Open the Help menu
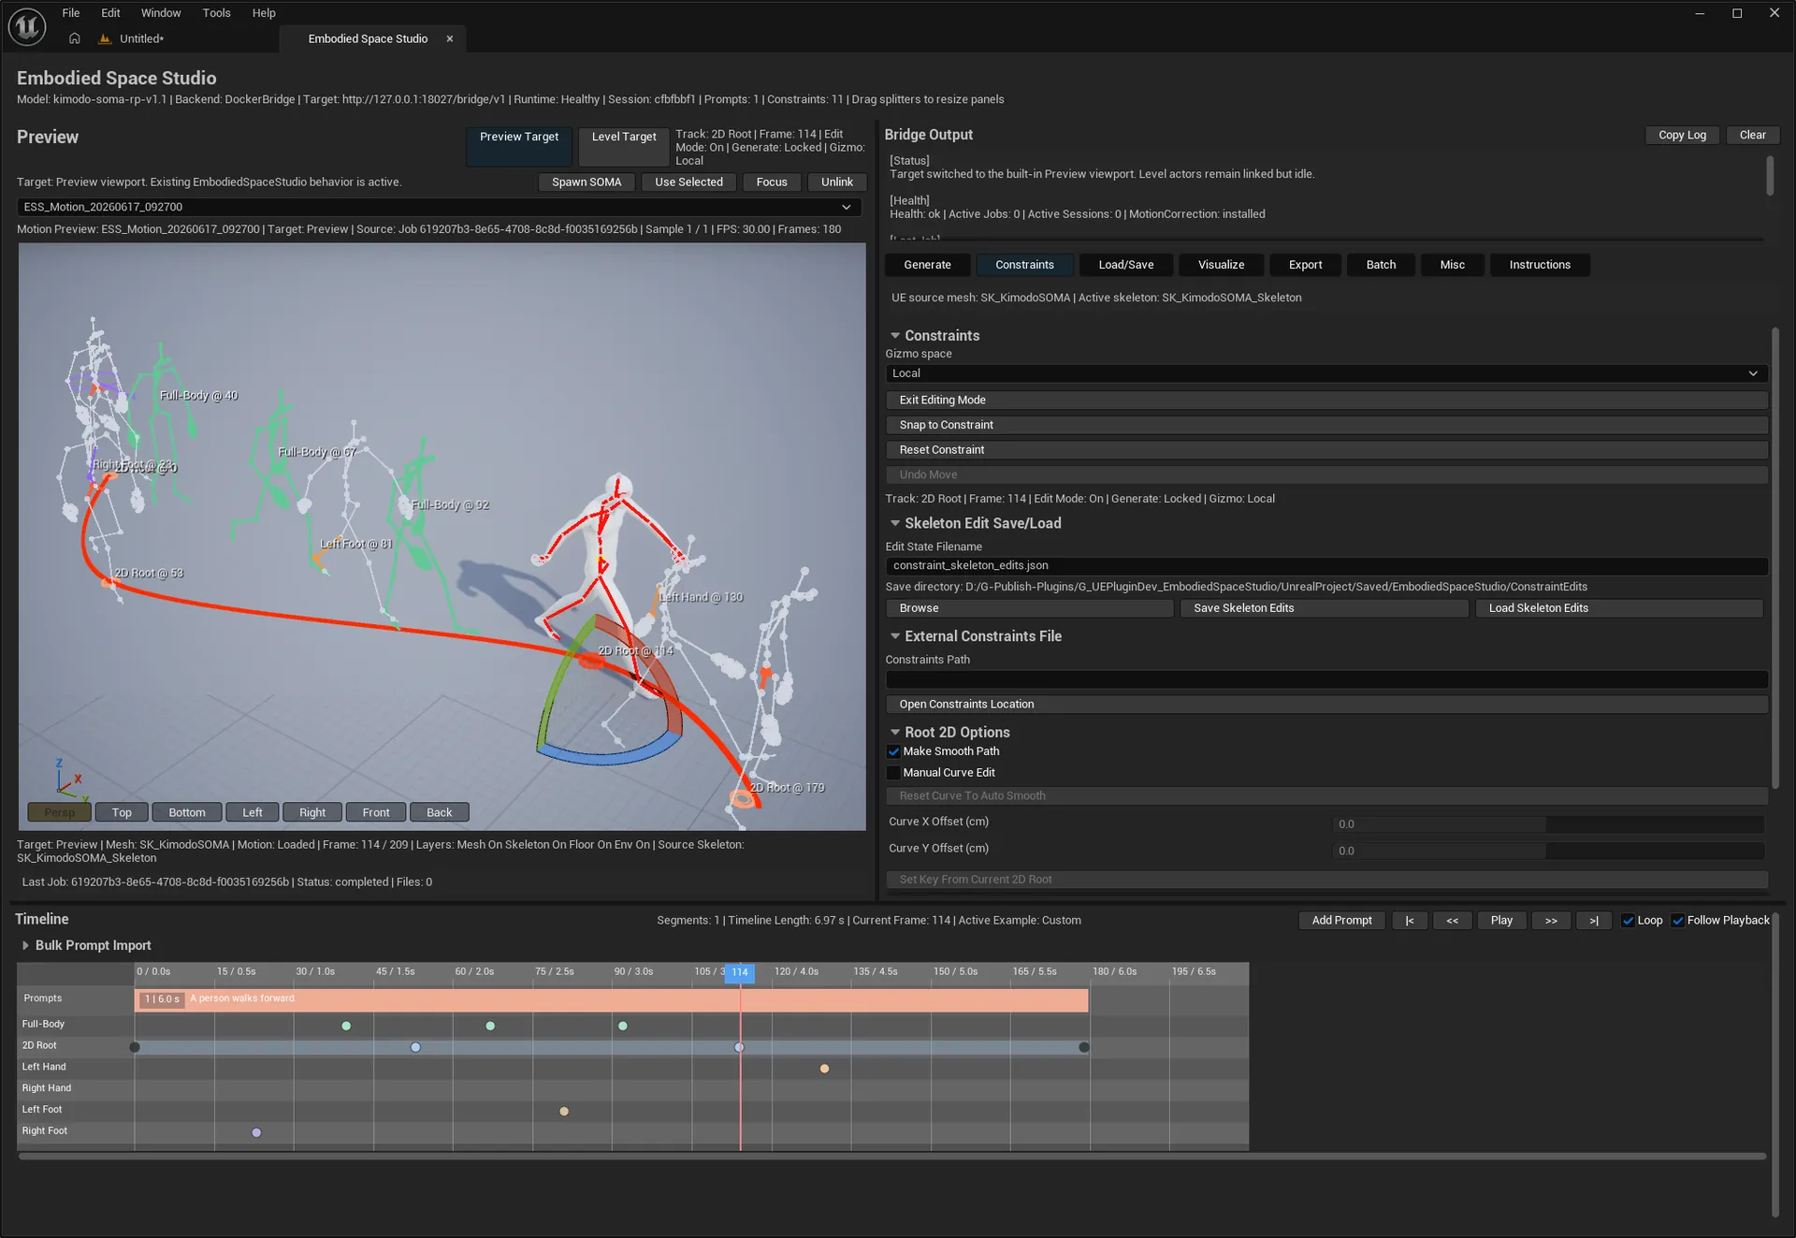The image size is (1796, 1238). tap(264, 13)
